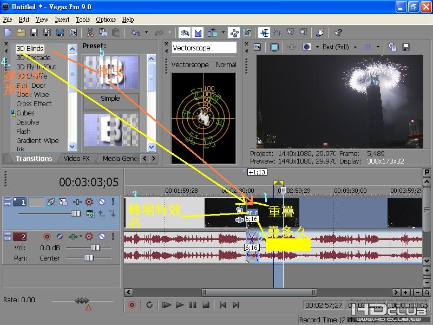Viewport: 433px width, 325px height.
Task: Select Gradient Wipe transition
Action: (37, 140)
